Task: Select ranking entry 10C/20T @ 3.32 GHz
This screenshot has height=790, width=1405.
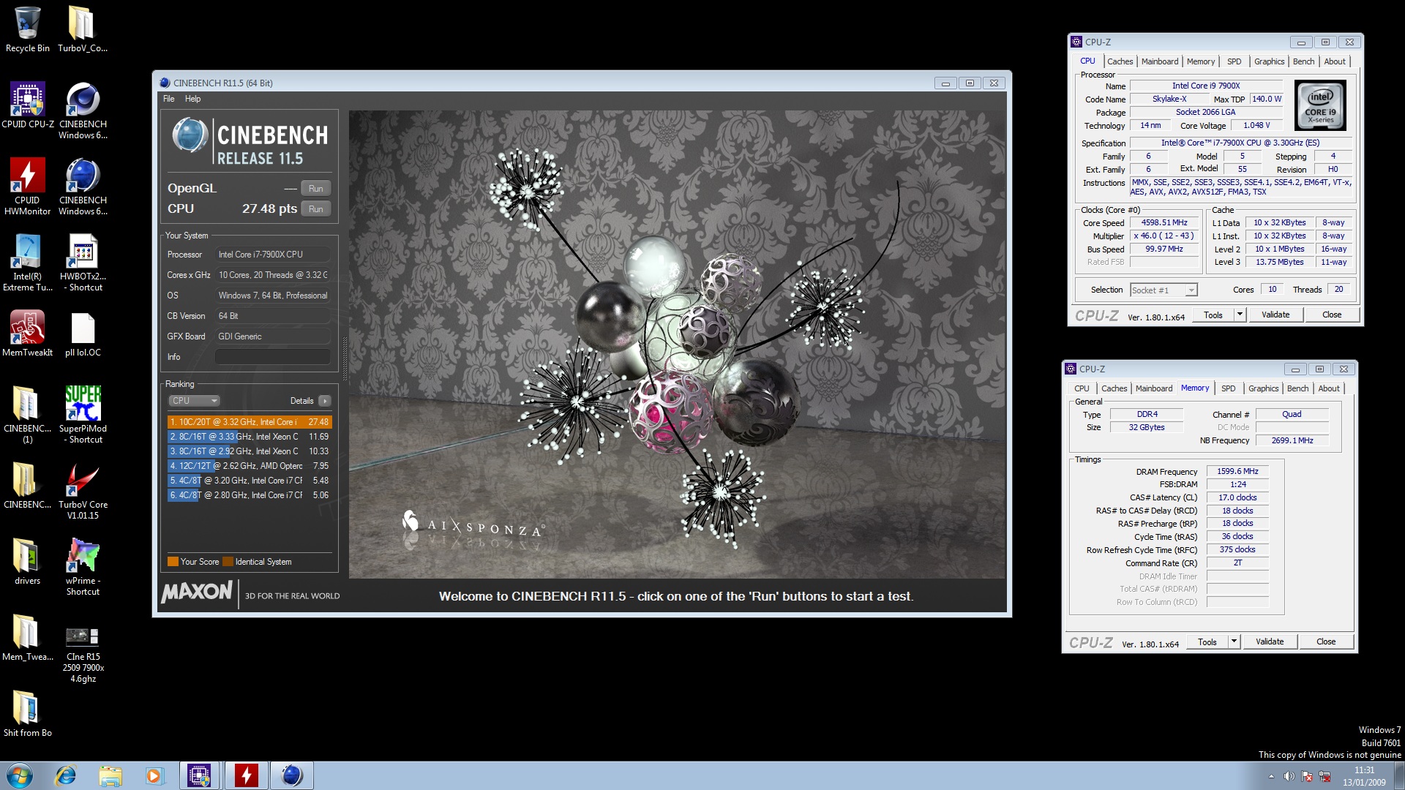Action: 250,422
